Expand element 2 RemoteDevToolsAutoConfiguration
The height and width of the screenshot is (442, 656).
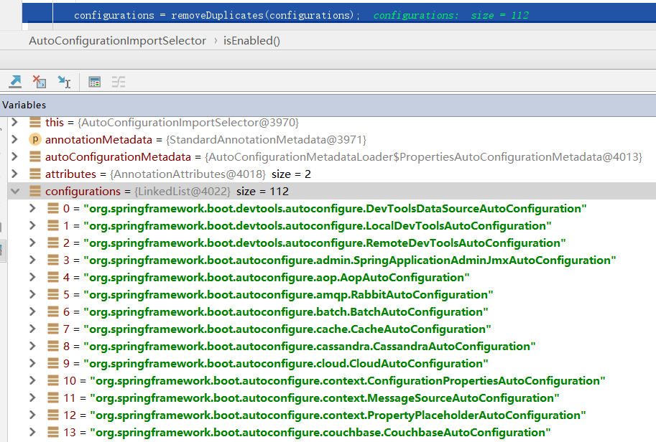[32, 243]
